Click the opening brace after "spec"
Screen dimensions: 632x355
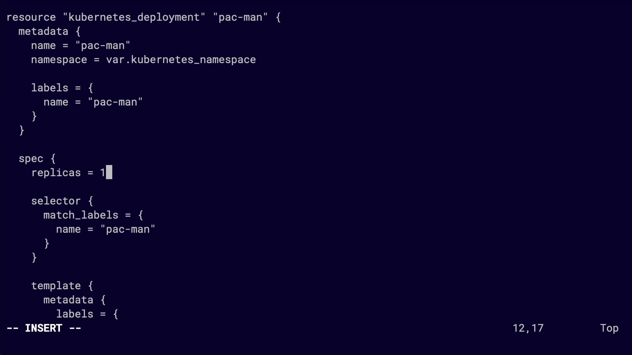coord(53,158)
